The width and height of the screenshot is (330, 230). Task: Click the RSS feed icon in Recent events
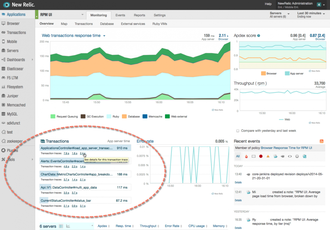point(322,141)
